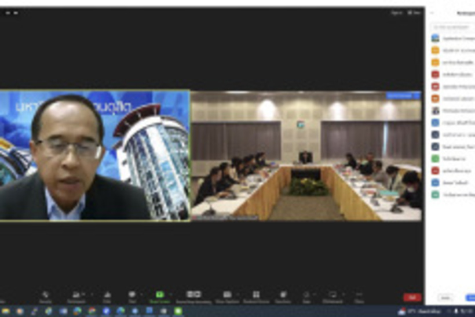Open the View layout menu at top right
The image size is (475, 317).
(414, 13)
